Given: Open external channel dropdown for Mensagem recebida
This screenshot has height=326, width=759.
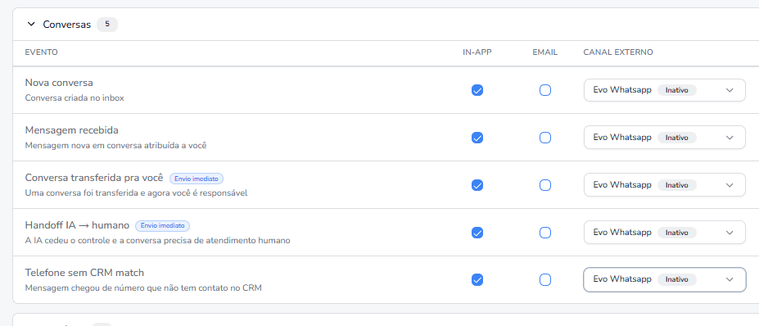Looking at the screenshot, I should (x=665, y=138).
